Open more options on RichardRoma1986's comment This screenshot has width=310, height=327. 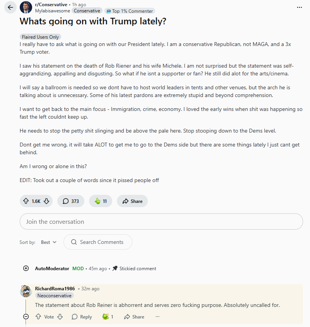pos(158,317)
